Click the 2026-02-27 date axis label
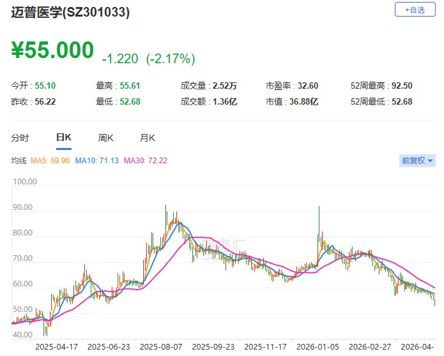The height and width of the screenshot is (356, 444). [370, 346]
